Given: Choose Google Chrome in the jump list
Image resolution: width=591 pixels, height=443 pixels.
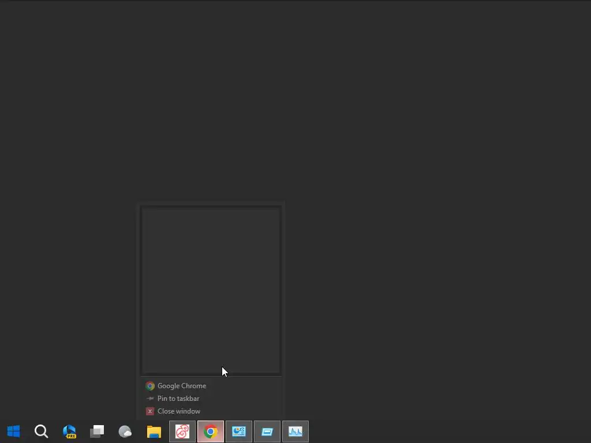Looking at the screenshot, I should [x=211, y=386].
